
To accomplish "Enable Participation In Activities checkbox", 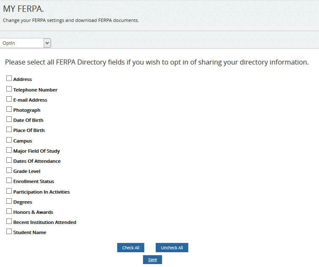I will (9, 191).
